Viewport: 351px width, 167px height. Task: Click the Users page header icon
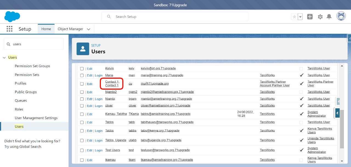[83, 49]
